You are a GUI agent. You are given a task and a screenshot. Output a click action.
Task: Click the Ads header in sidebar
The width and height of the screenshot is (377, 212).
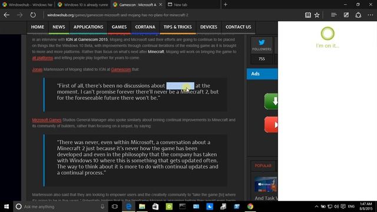pos(262,74)
